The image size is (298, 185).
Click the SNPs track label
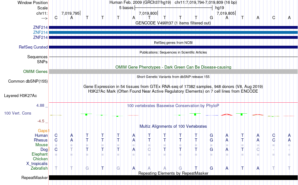42,62
